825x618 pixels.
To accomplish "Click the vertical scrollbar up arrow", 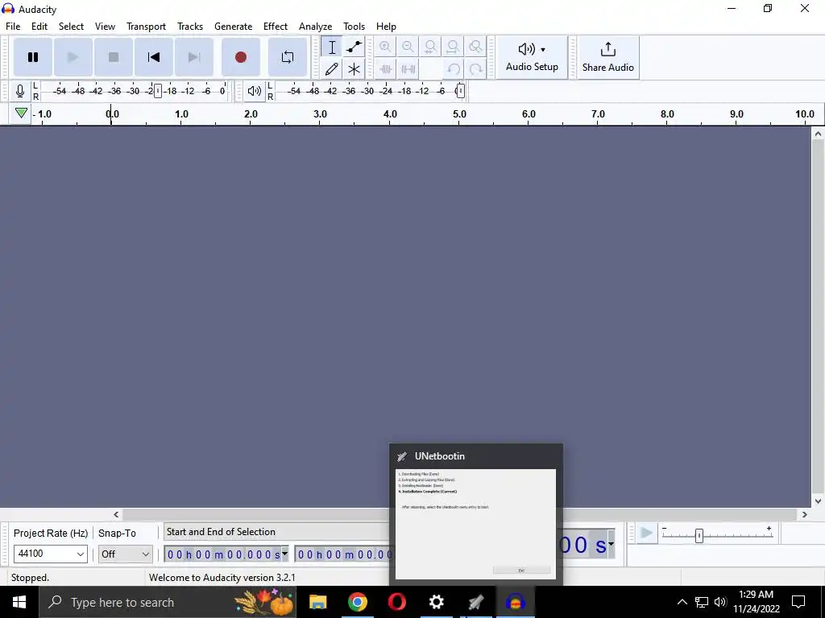I will (x=818, y=134).
